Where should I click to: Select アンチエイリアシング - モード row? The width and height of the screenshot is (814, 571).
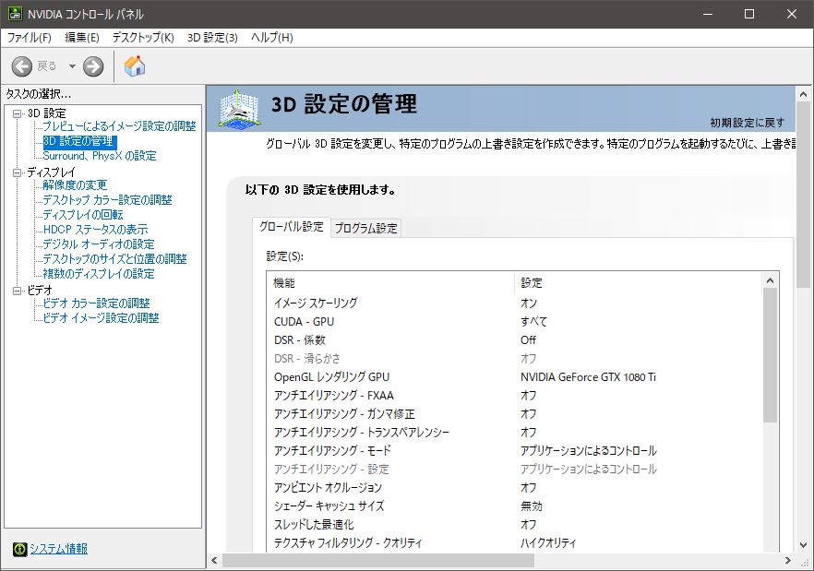[x=514, y=450]
